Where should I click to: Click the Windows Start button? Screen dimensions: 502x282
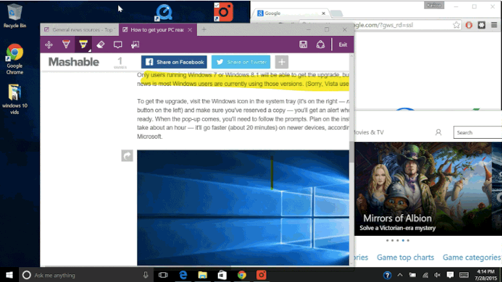[x=9, y=275]
